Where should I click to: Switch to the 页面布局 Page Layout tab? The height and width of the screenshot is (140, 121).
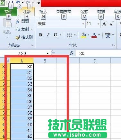click(64, 12)
